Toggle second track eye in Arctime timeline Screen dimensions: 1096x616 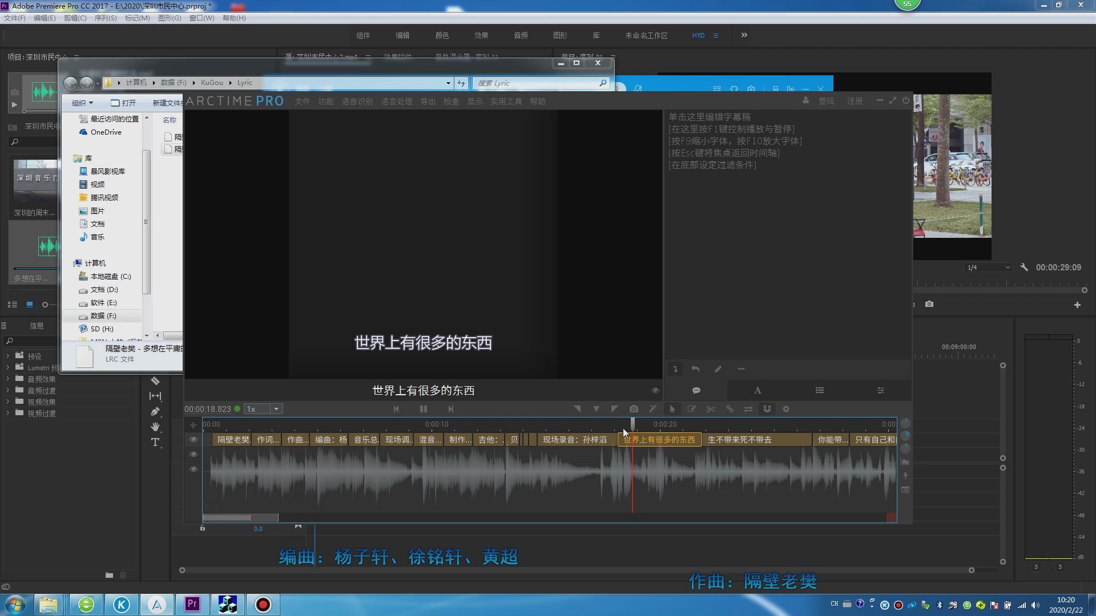point(194,455)
